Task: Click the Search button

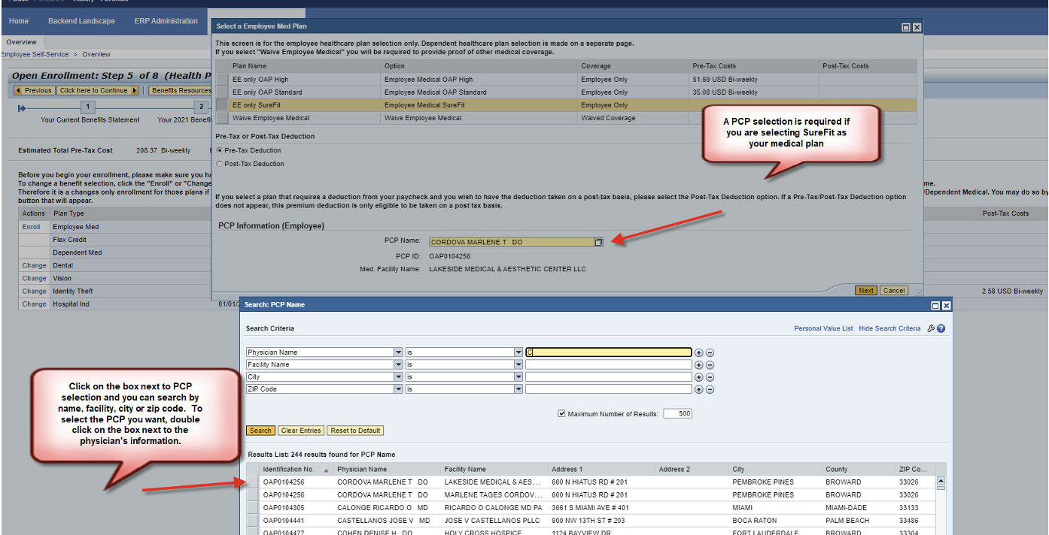Action: pyautogui.click(x=260, y=430)
